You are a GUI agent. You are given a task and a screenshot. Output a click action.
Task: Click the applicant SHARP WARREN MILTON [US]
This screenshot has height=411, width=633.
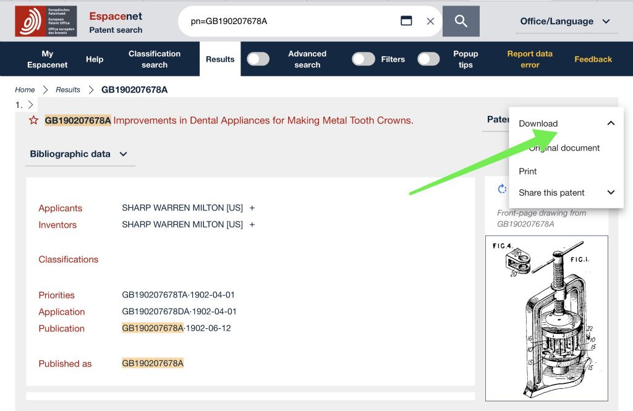(x=182, y=208)
